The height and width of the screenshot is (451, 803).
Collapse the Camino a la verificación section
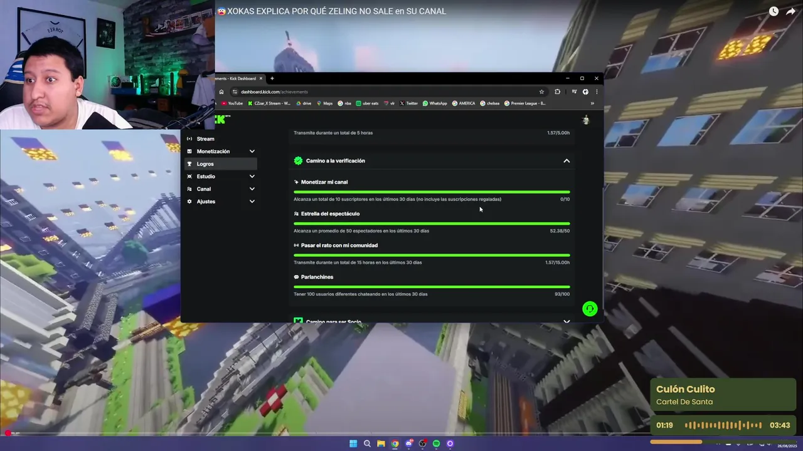click(566, 161)
